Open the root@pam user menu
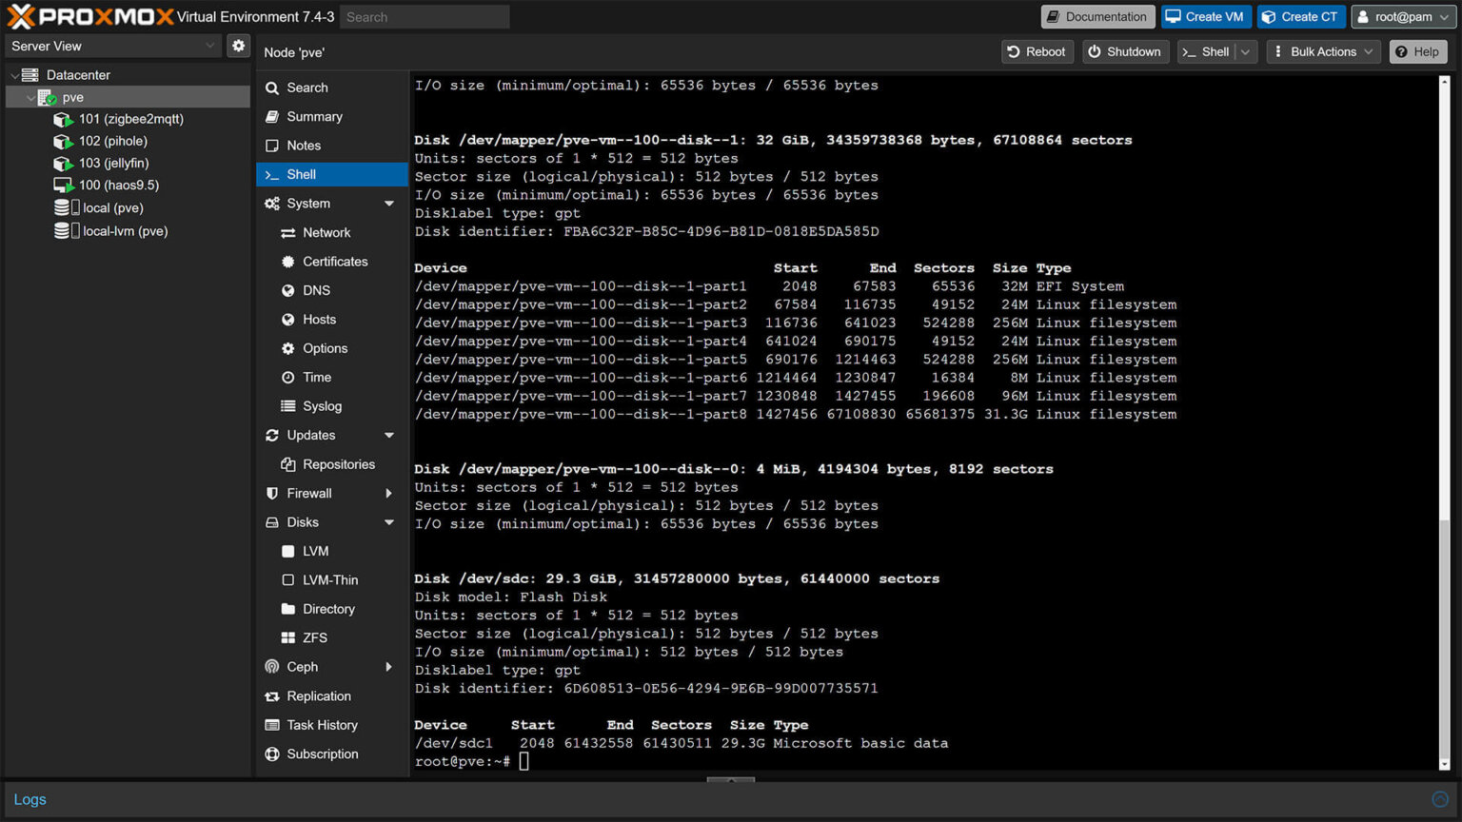 [1403, 16]
